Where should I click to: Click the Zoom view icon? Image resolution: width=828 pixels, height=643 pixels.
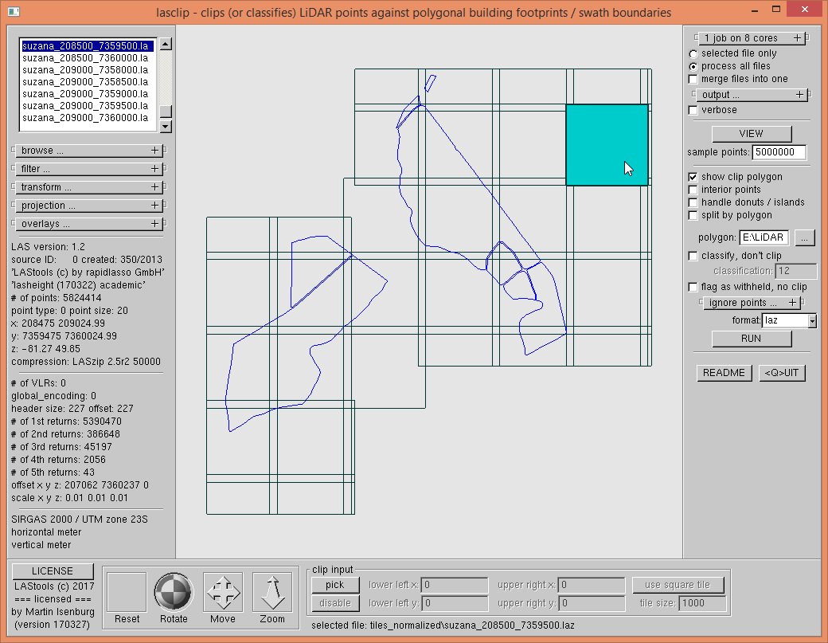271,592
